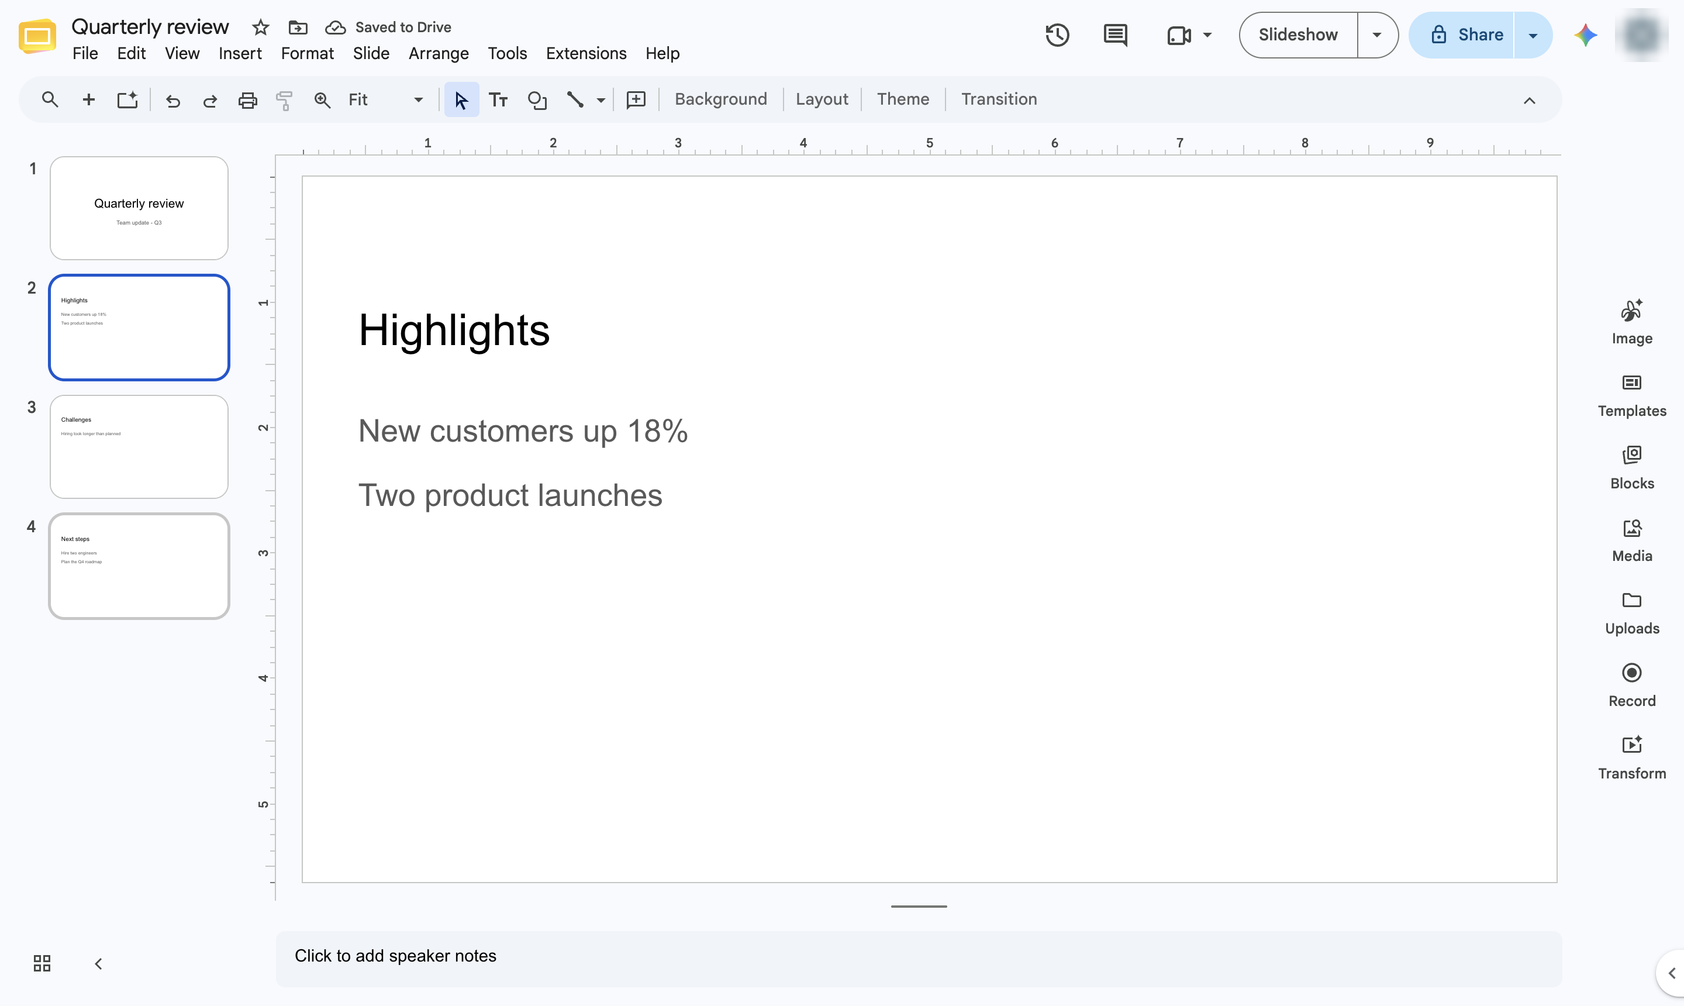The image size is (1684, 1006).
Task: Open the comments panel icon
Action: 1114,35
